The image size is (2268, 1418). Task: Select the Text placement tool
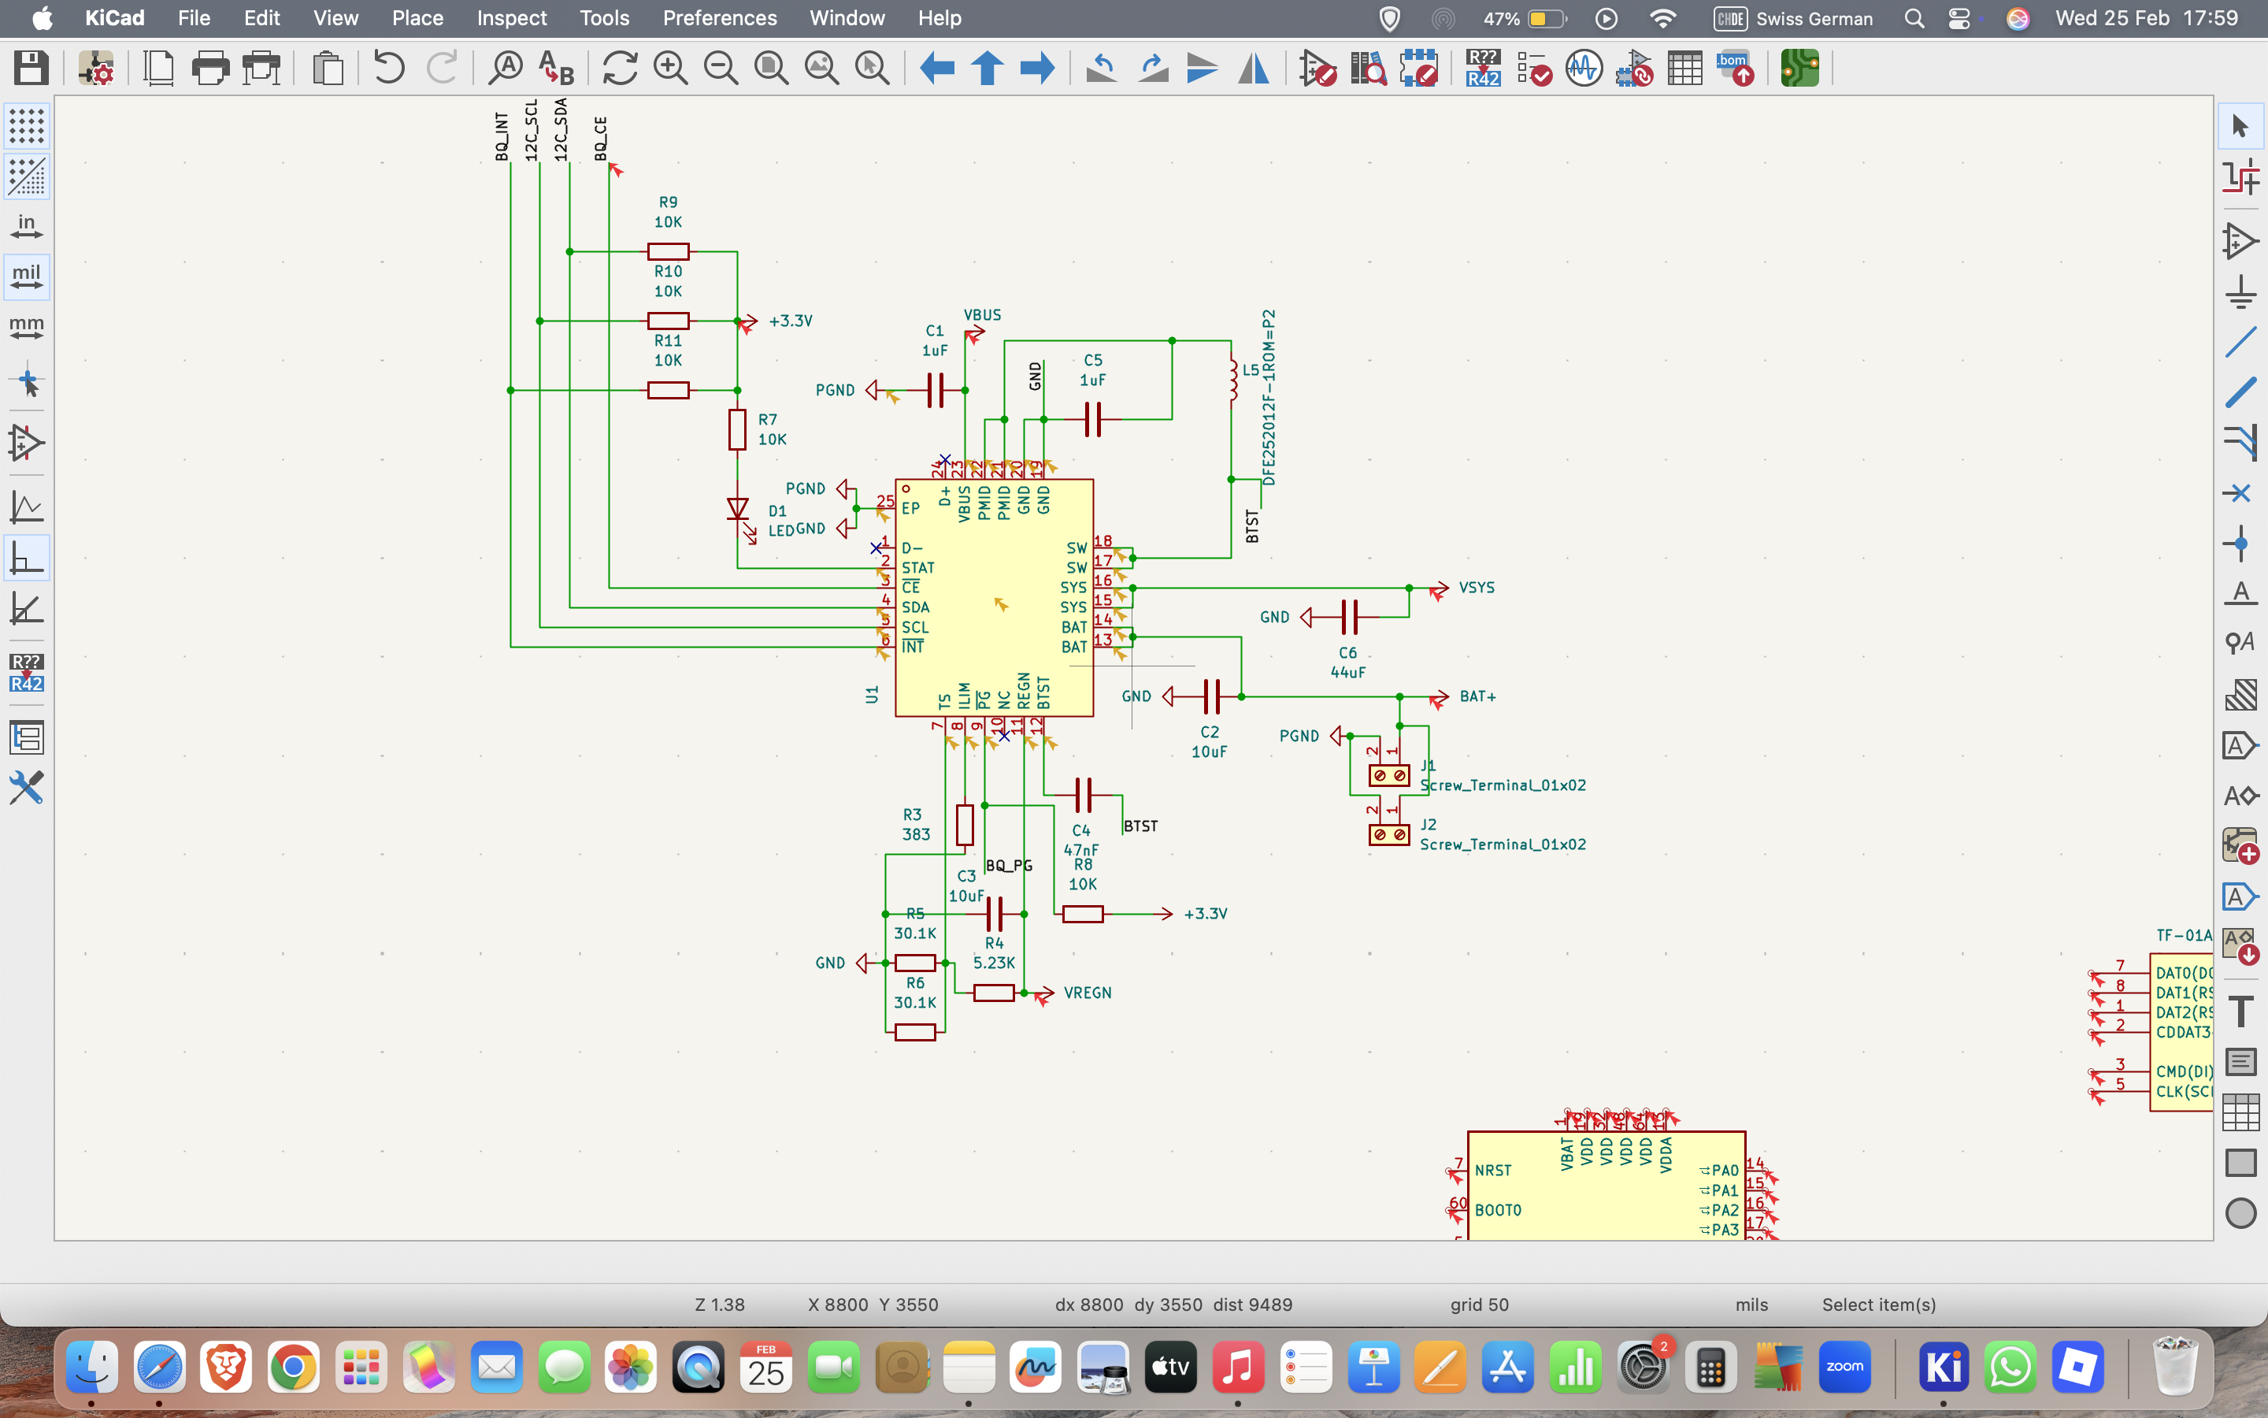(2240, 1011)
